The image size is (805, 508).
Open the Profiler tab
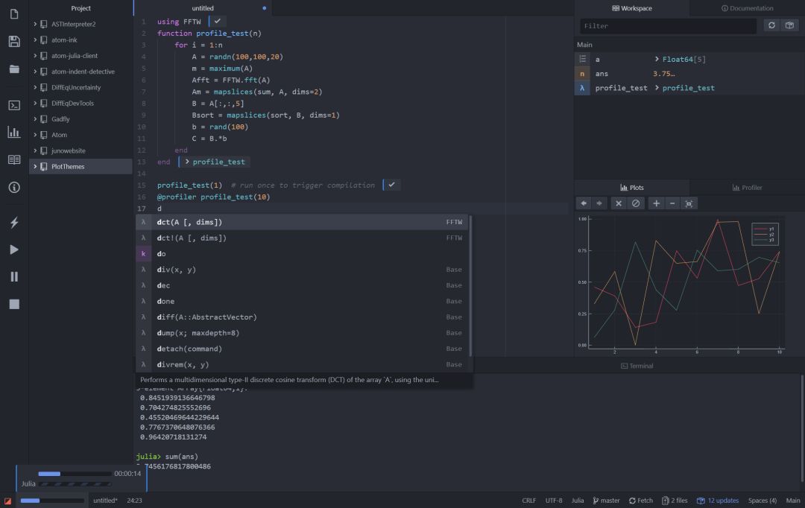click(747, 187)
